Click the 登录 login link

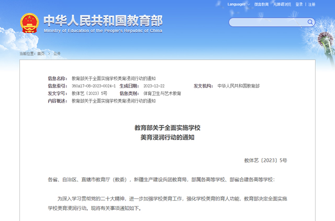pyautogui.click(x=299, y=4)
